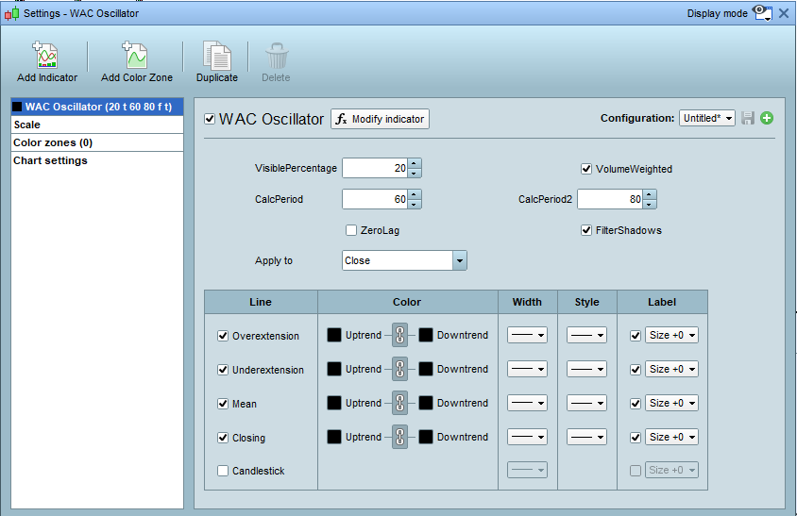
Task: Open Overextension label size dropdown
Action: [671, 335]
